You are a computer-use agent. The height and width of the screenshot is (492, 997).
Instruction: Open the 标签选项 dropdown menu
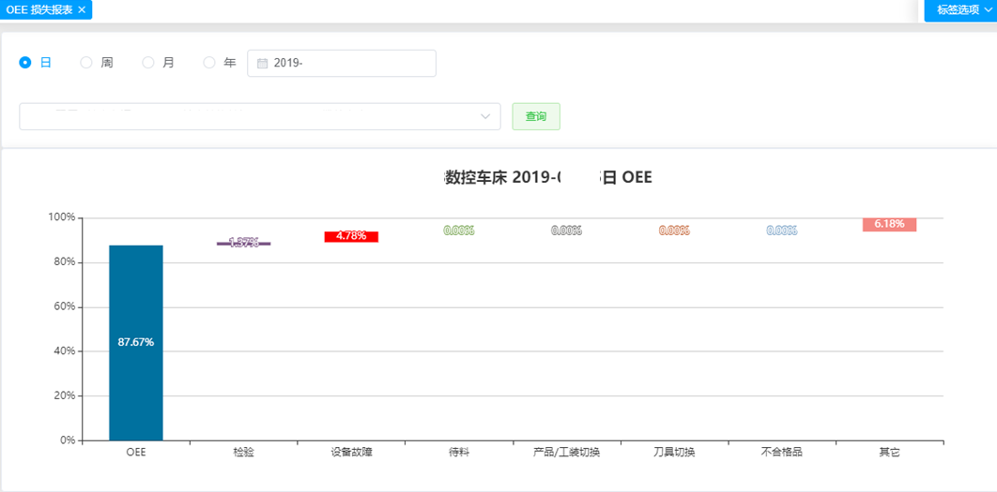tap(959, 9)
